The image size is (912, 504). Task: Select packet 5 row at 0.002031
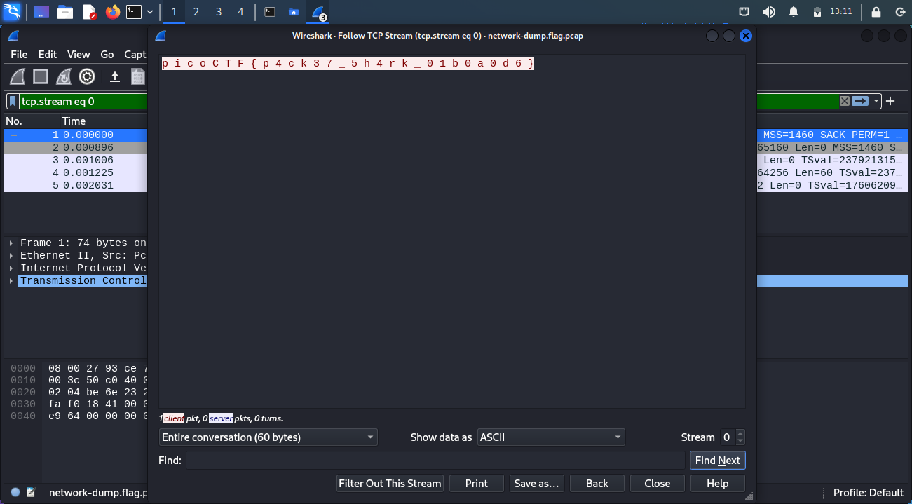76,185
